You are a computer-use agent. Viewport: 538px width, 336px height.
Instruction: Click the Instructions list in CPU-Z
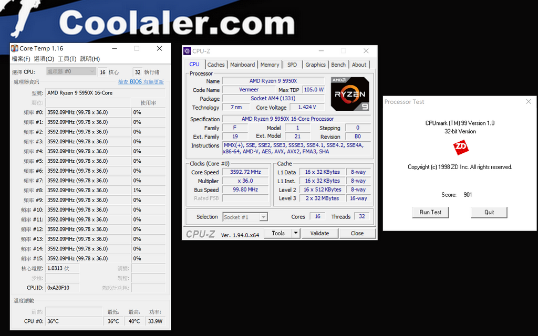[x=296, y=149]
